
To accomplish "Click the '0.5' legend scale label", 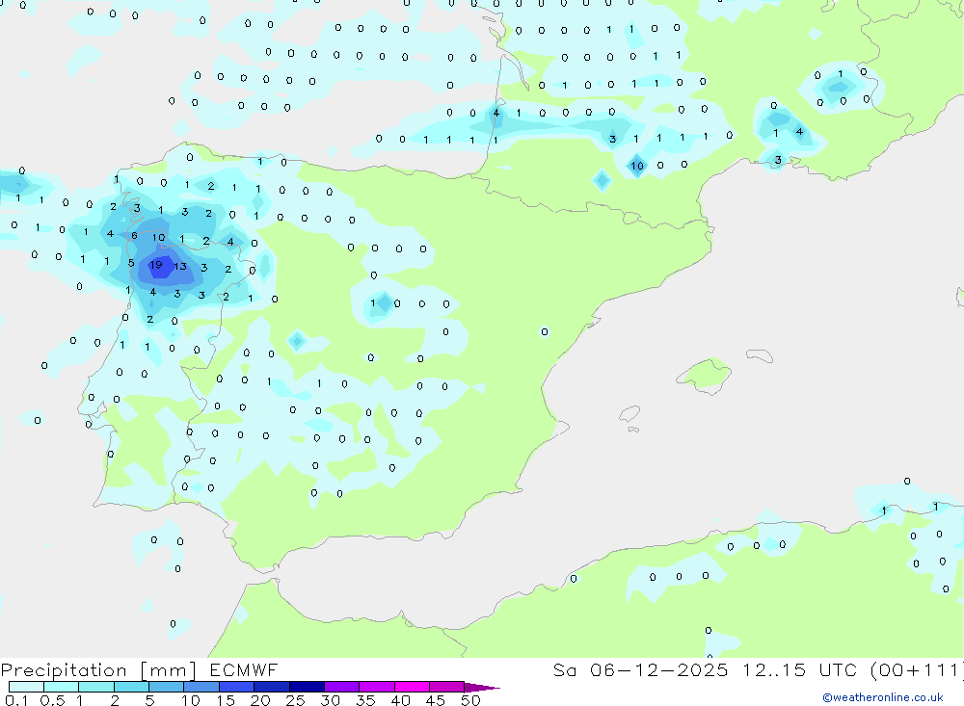I will [x=52, y=700].
